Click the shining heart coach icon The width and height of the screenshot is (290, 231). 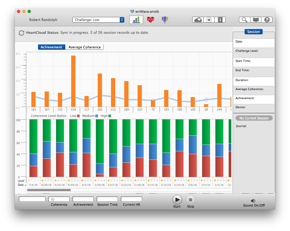point(209,20)
